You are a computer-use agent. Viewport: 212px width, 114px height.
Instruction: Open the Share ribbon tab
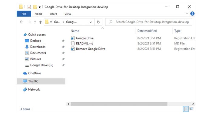[x=53, y=14]
